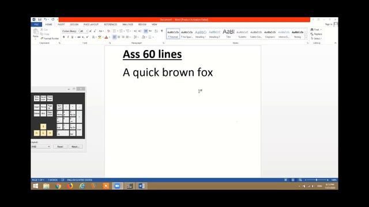Click the Redo/Repeat icon in Quick Access toolbar
This screenshot has width=369, height=207.
point(53,20)
